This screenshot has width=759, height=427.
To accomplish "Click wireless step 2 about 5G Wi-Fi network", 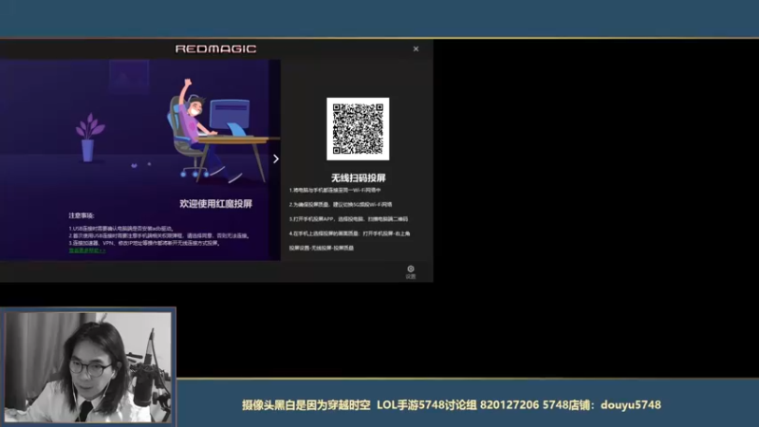I will pyautogui.click(x=341, y=205).
